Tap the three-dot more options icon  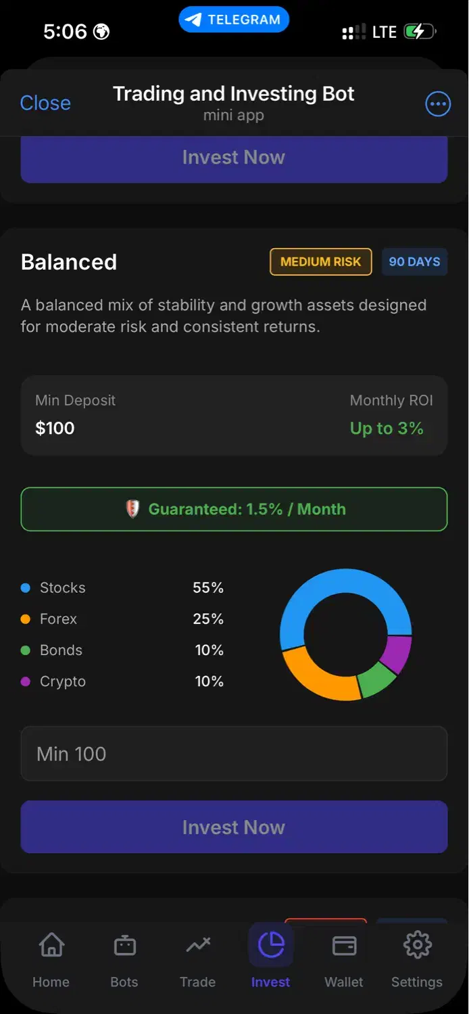438,103
